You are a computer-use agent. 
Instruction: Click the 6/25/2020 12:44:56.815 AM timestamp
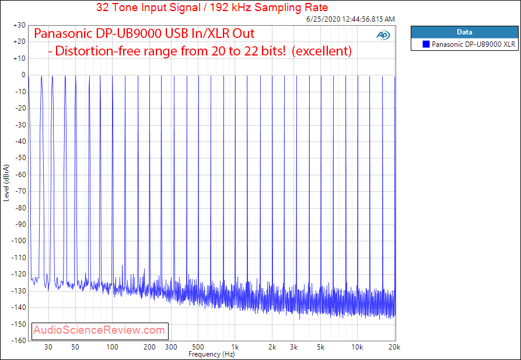pos(351,19)
